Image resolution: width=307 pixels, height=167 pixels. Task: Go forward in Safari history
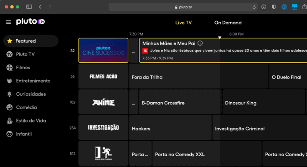coord(50,7)
